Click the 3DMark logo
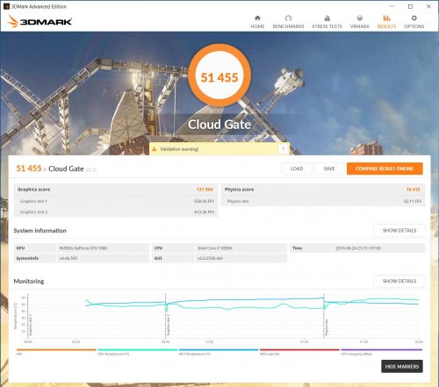Image resolution: width=439 pixels, height=387 pixels. tap(40, 21)
